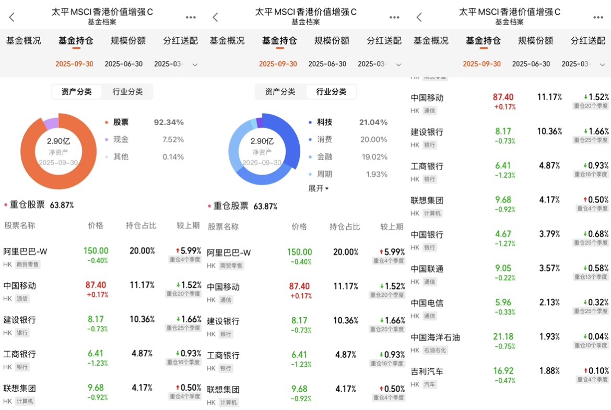This screenshot has width=611, height=410.
Task: Click the 周期 1.93% legend entry
Action: tap(348, 174)
